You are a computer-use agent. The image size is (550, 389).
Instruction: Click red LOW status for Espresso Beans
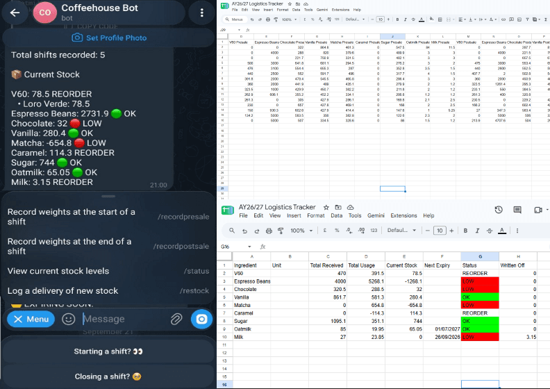coord(480,281)
